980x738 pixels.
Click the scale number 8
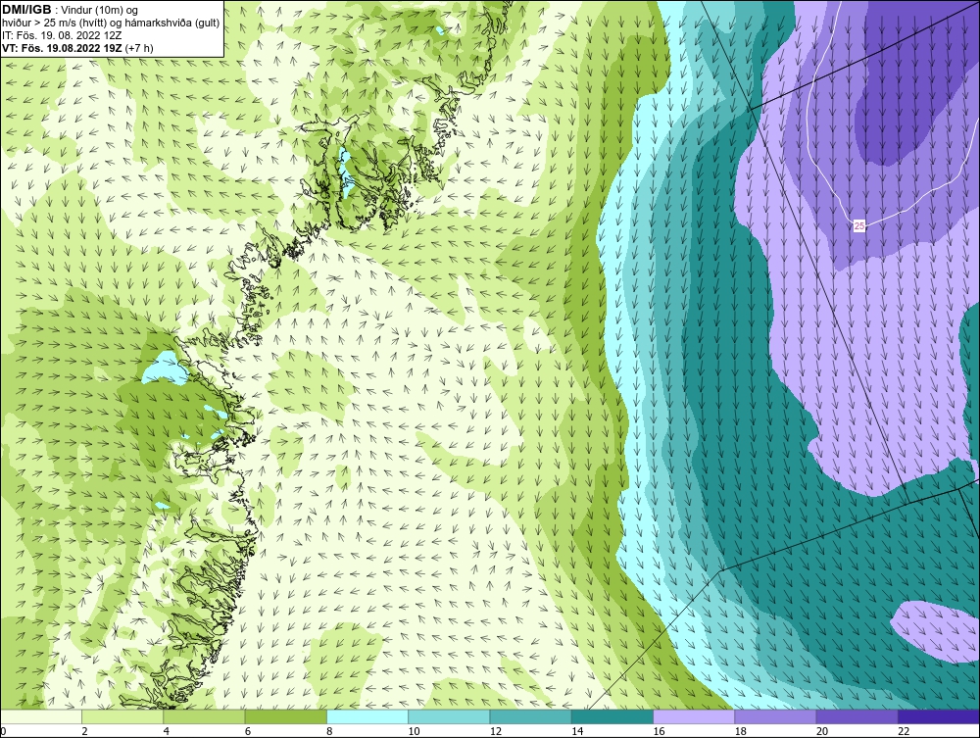click(329, 732)
